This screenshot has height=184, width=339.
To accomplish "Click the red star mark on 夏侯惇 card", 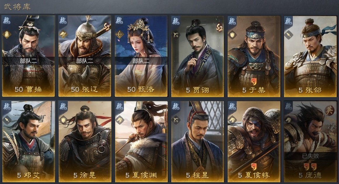I will pyautogui.click(x=254, y=166).
